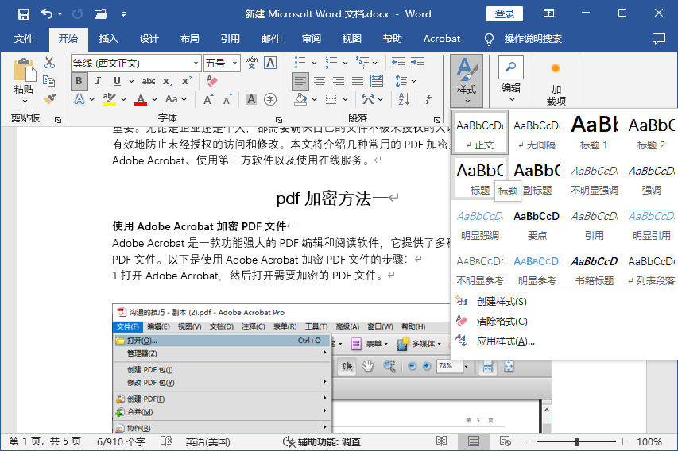
Task: Click the character border A icon
Action: 270,63
